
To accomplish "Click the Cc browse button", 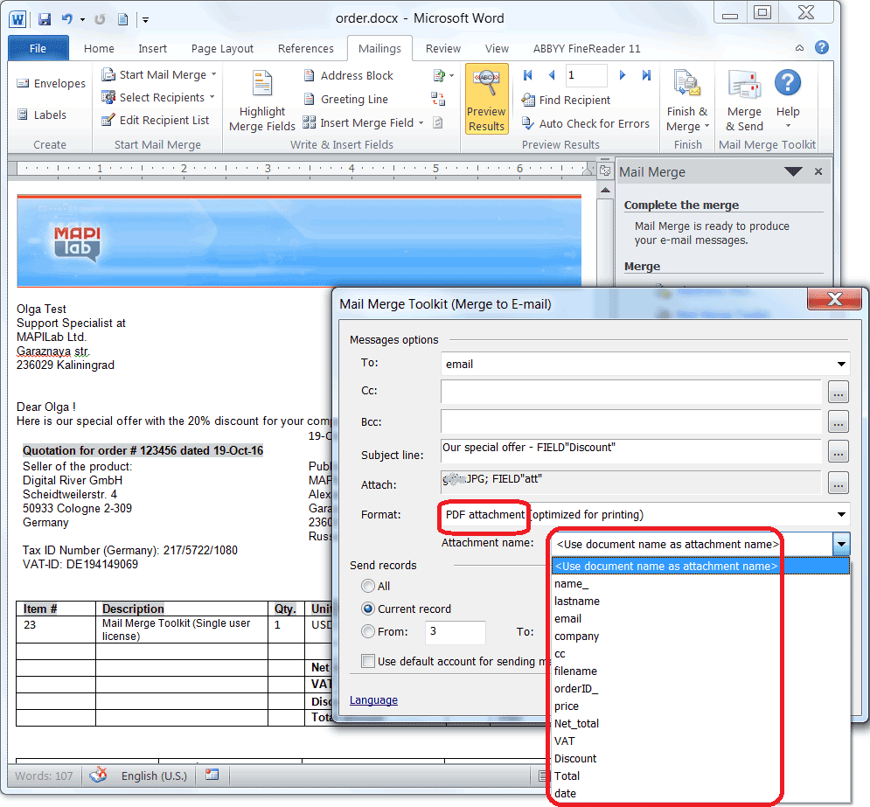I will tap(838, 392).
